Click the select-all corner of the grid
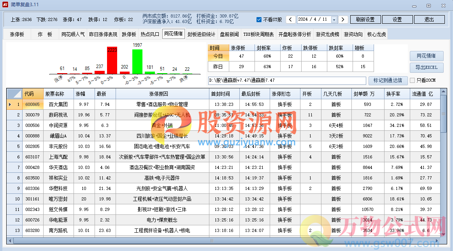This screenshot has height=251, width=453. (x=14, y=94)
